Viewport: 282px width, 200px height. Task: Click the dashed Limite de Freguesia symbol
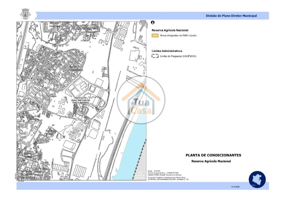point(155,56)
